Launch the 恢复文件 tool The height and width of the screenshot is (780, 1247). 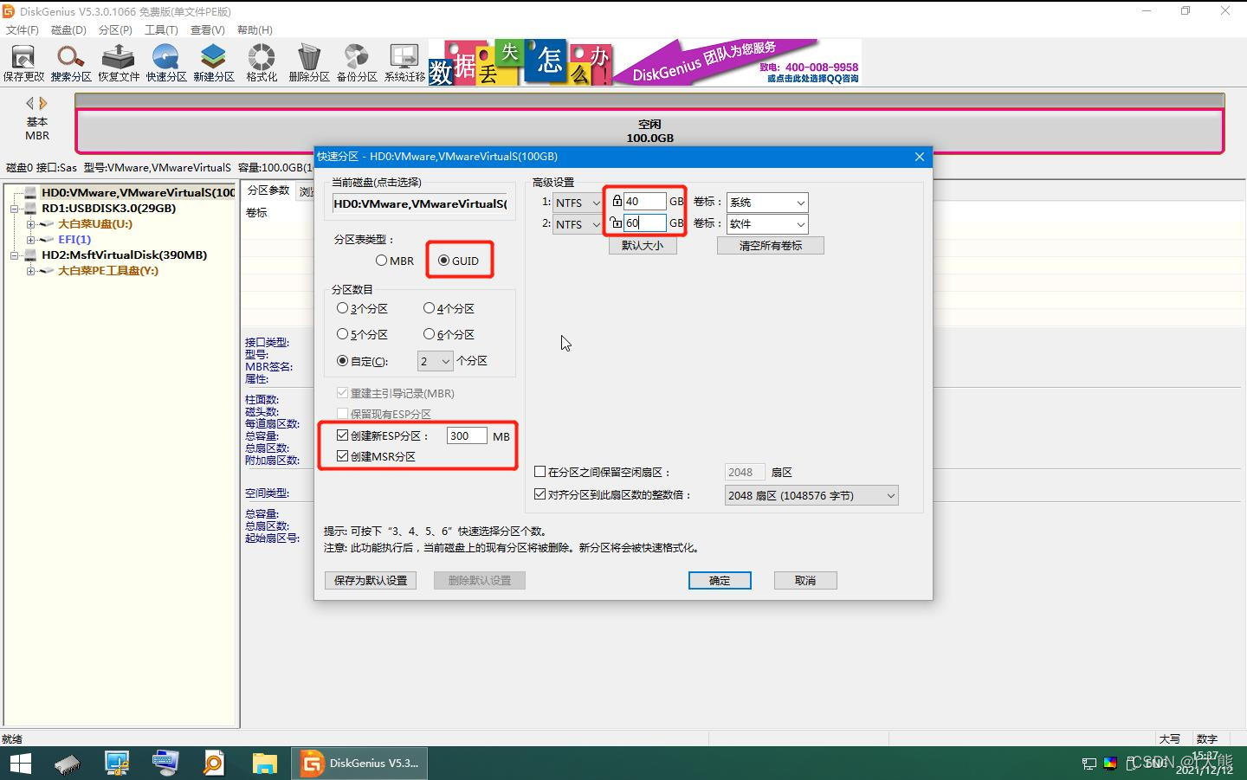[119, 63]
